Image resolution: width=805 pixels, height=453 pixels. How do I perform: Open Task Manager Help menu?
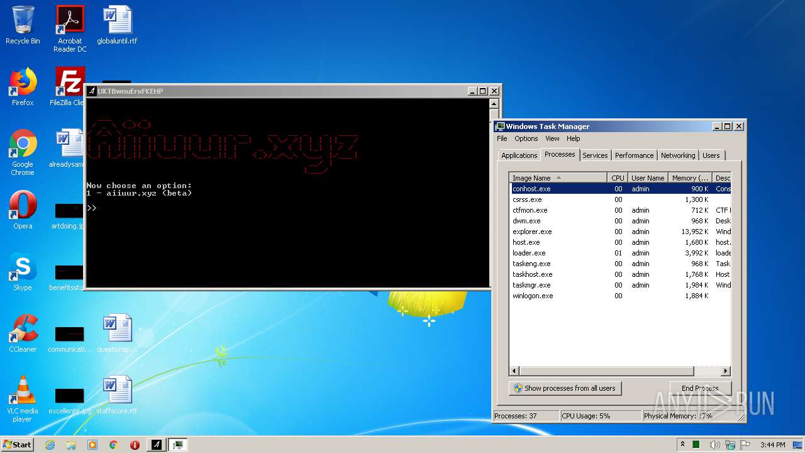573,138
